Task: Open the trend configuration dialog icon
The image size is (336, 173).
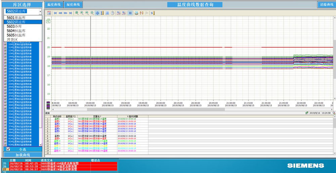Action: (x=49, y=13)
